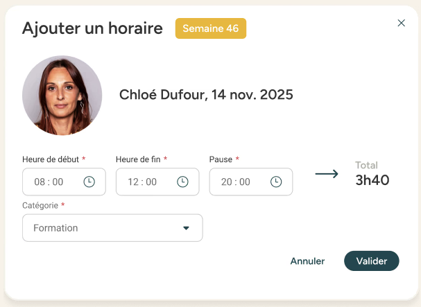Cancel with the Annuler button

coord(307,261)
